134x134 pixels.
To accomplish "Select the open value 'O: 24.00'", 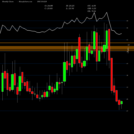I will [x=49, y=6].
